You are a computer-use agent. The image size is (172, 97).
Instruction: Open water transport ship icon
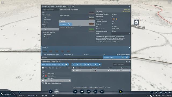[x=88, y=92]
